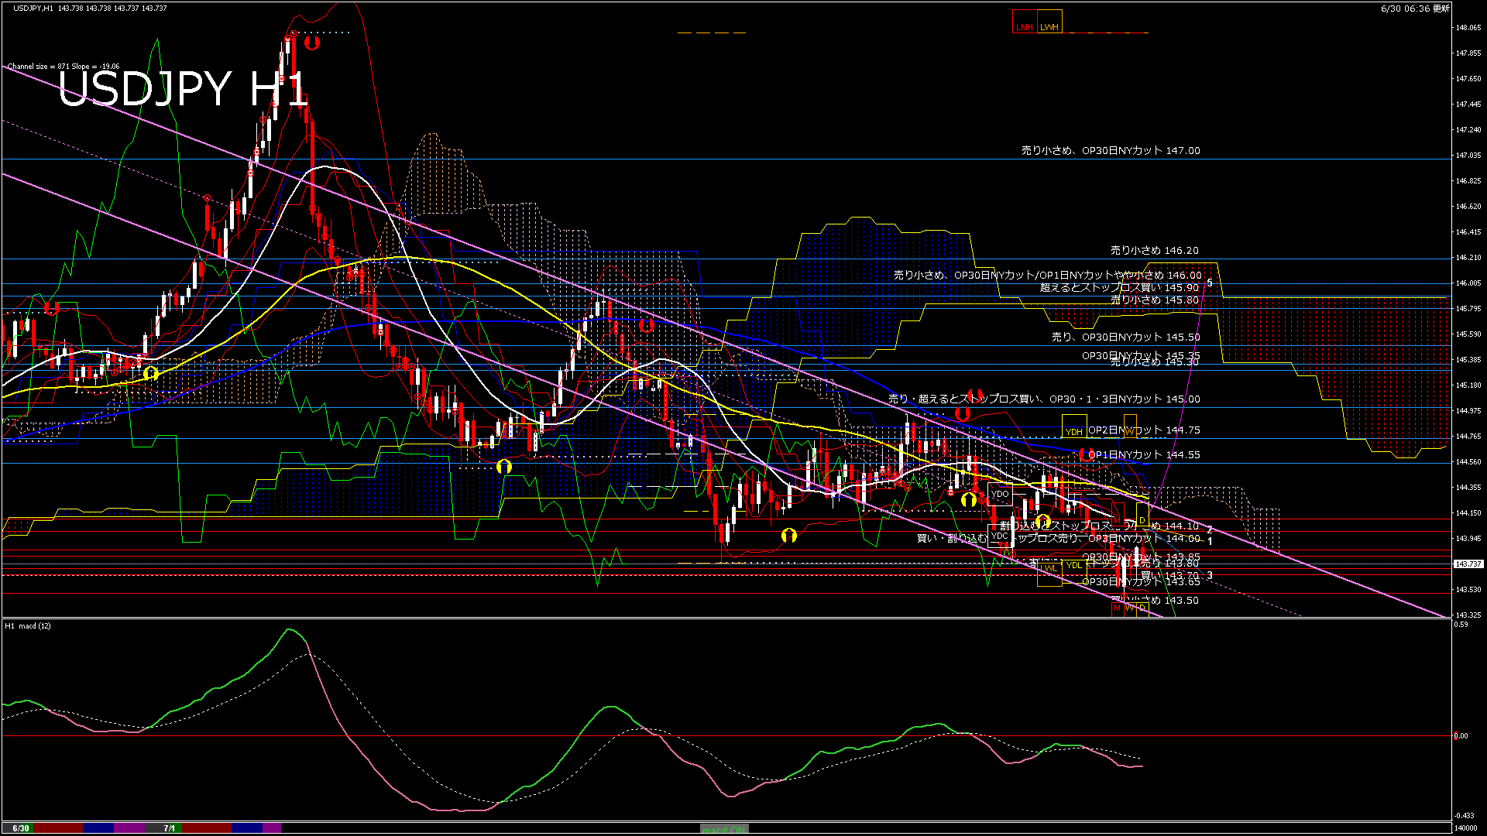The width and height of the screenshot is (1487, 836).
Task: Click the purple session block before 7/1
Action: (129, 828)
